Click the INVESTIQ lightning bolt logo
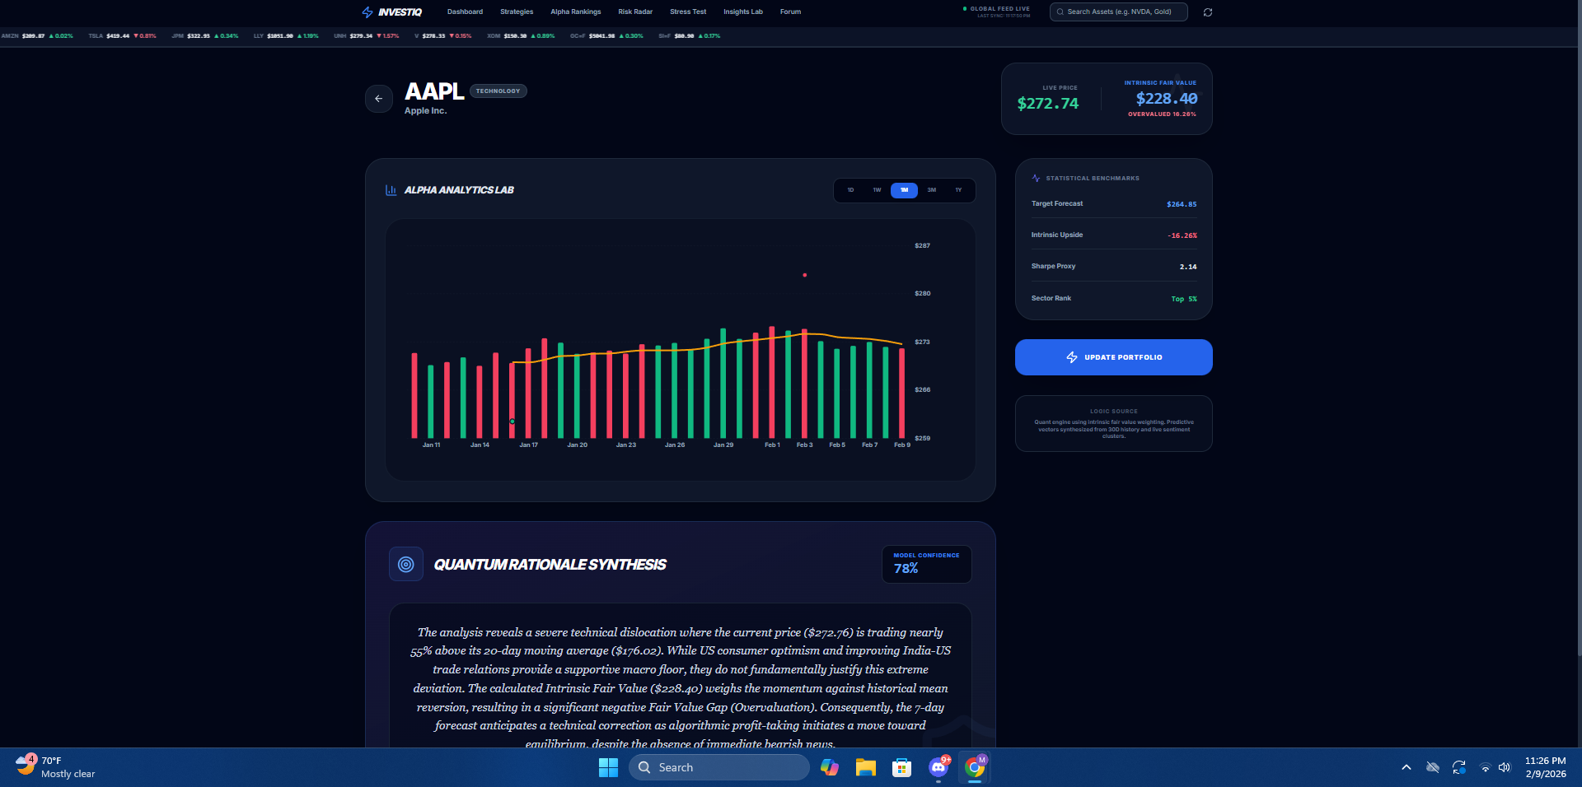This screenshot has height=787, width=1582. click(x=367, y=12)
